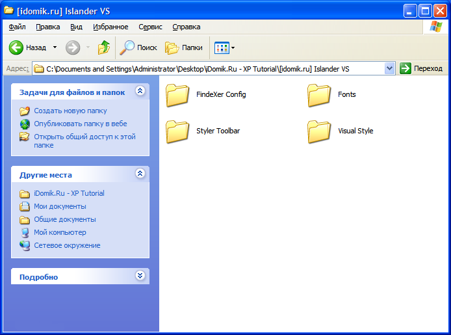Select the FindeXer Config folder icon
This screenshot has height=335, width=451.
pyautogui.click(x=177, y=95)
